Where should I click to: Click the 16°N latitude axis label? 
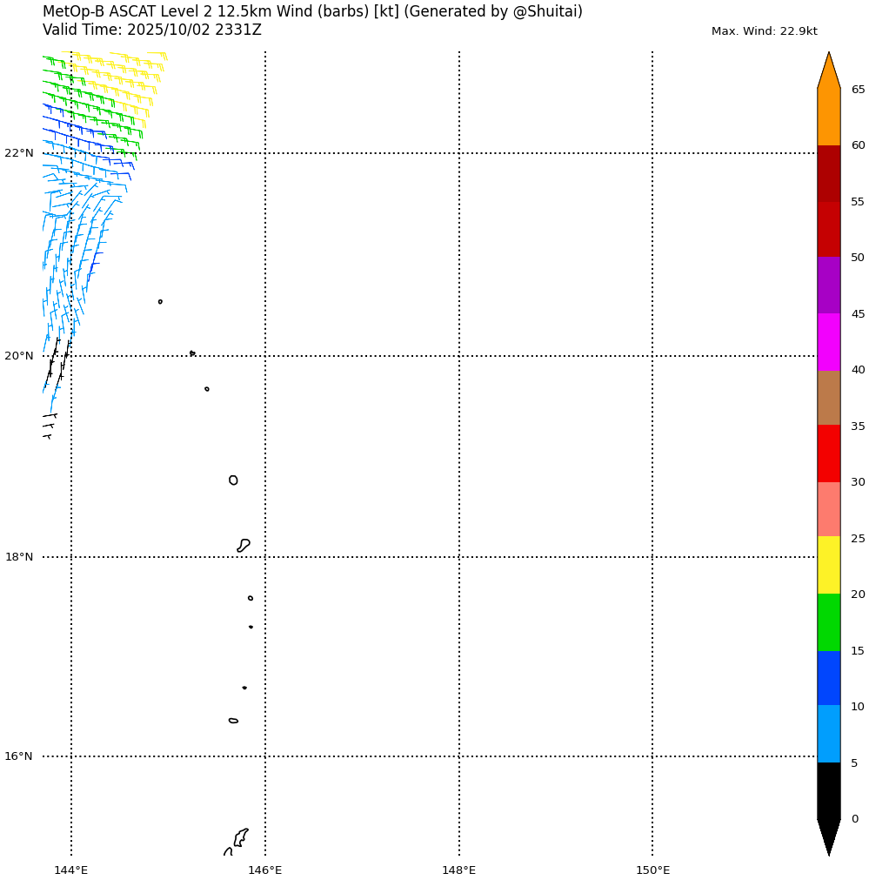point(19,756)
